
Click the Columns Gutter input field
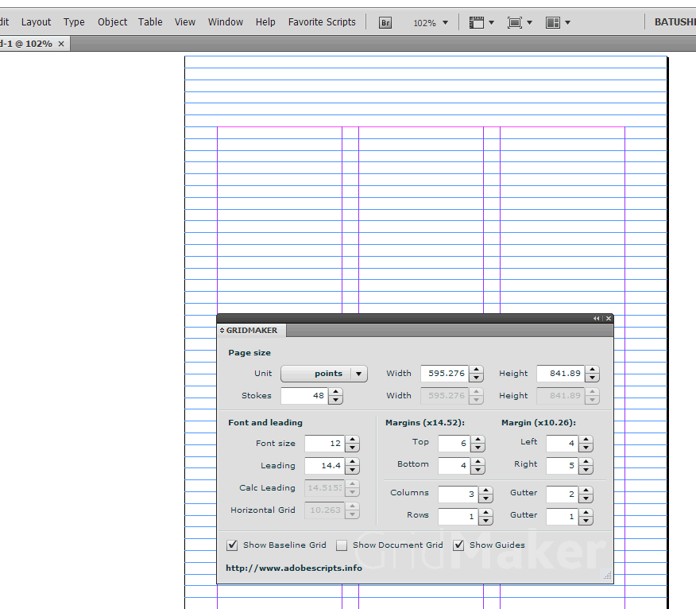click(x=562, y=494)
